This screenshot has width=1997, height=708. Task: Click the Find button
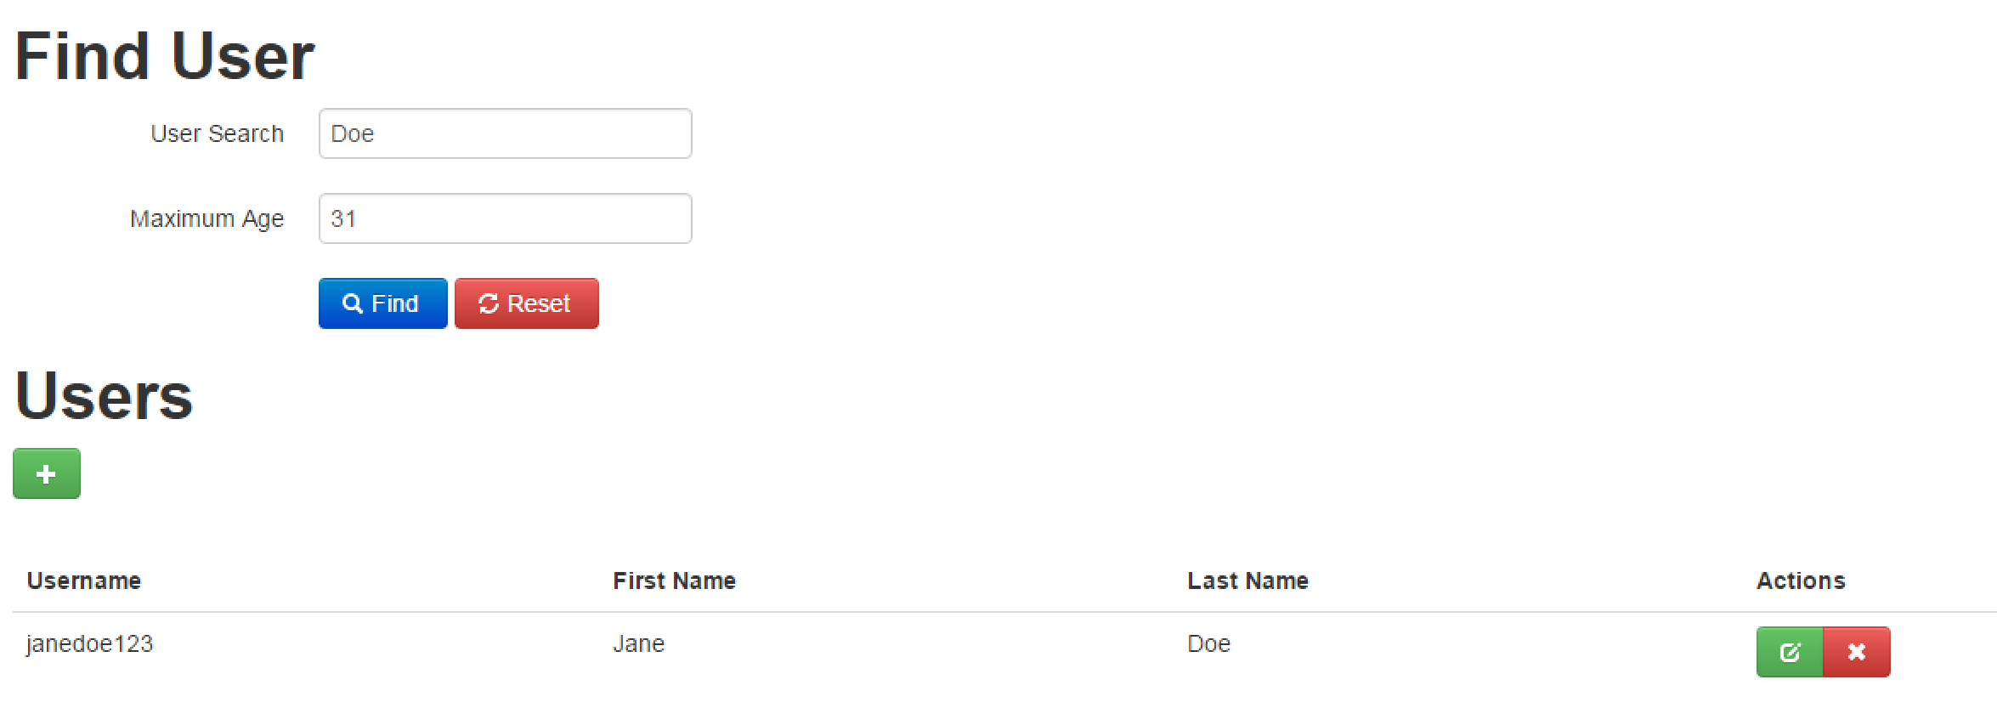pyautogui.click(x=383, y=303)
